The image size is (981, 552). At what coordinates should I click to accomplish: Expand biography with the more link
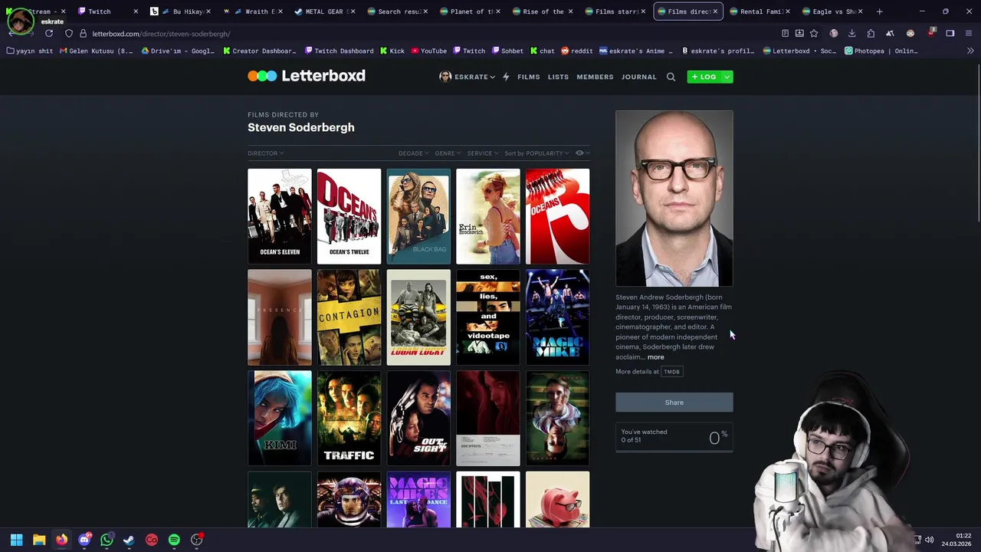pos(655,357)
